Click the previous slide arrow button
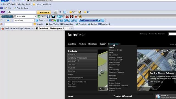Screen dimensions: 176x99 point(100,89)
